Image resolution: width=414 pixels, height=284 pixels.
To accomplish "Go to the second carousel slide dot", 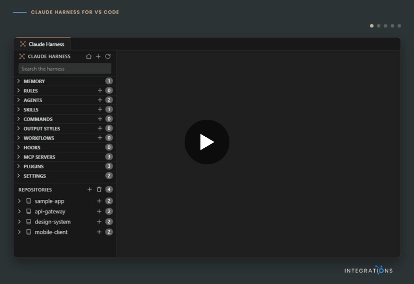I will click(x=378, y=26).
